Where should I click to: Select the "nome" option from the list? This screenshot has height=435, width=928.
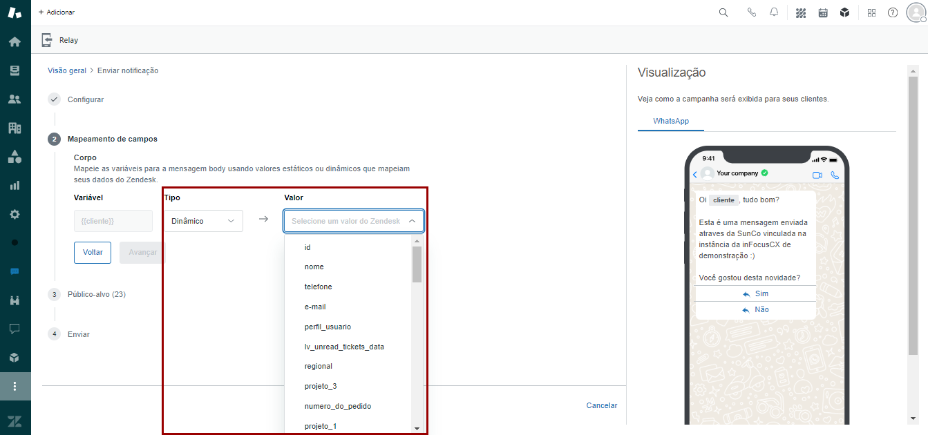pos(314,267)
